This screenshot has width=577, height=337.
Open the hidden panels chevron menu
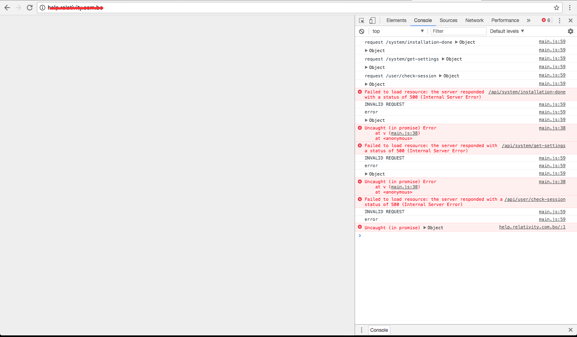pos(529,20)
